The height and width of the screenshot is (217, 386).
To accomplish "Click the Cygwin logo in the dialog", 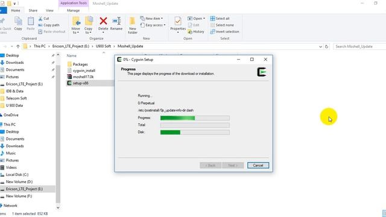I will tap(262, 72).
